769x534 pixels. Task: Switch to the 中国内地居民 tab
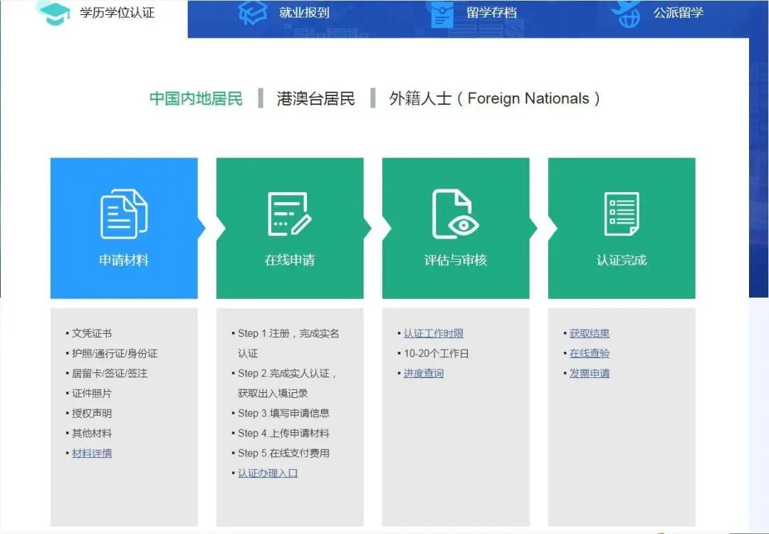[196, 98]
